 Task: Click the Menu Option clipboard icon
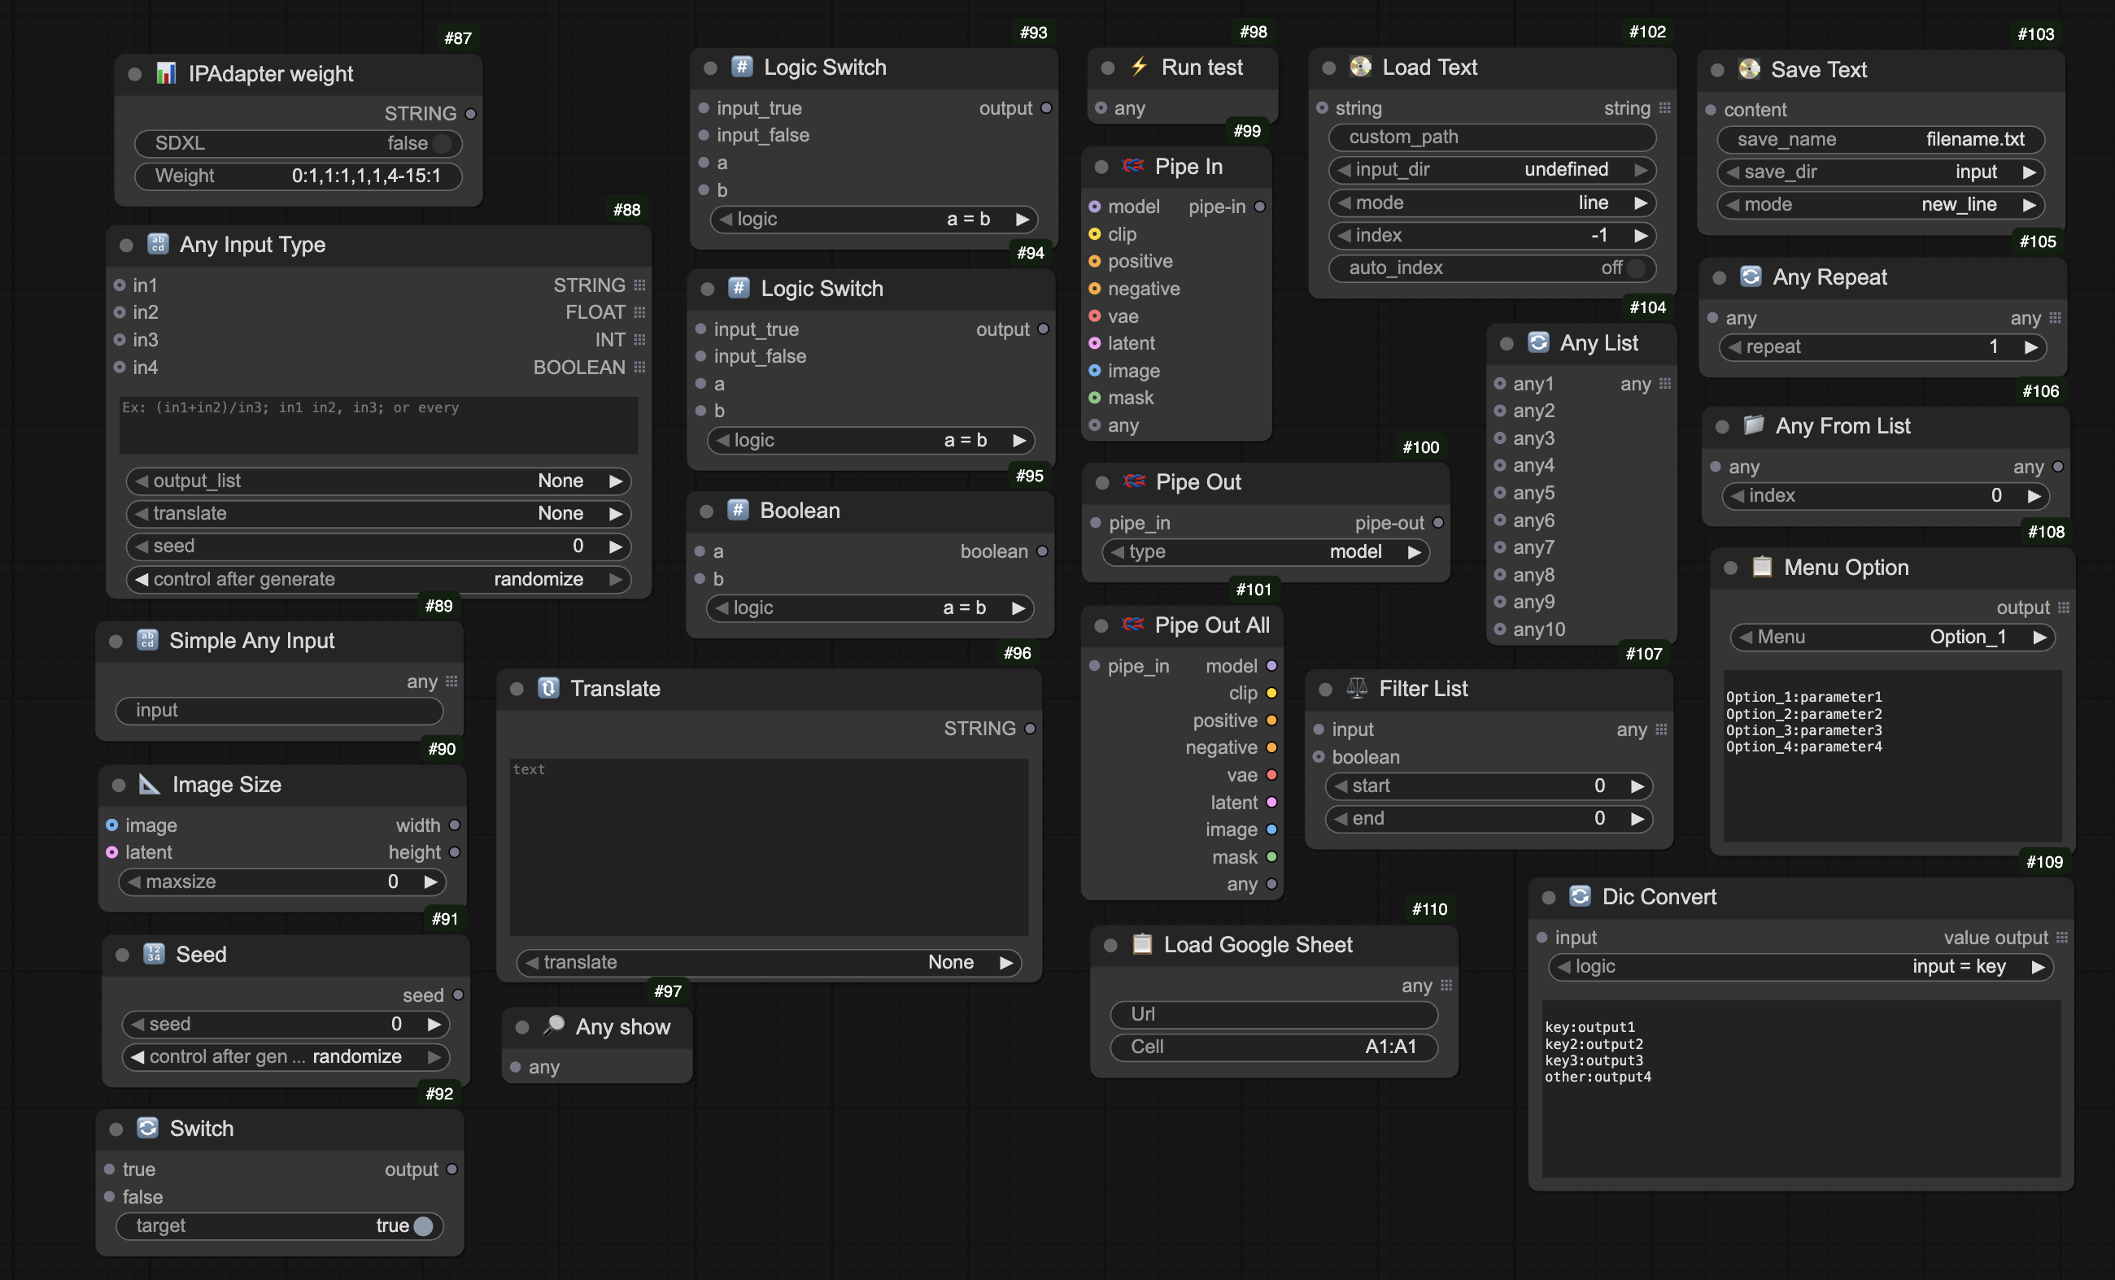[x=1761, y=566]
